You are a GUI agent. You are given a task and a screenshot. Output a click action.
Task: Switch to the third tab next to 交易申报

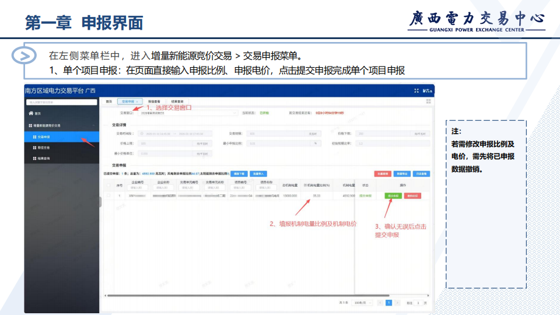(x=154, y=101)
